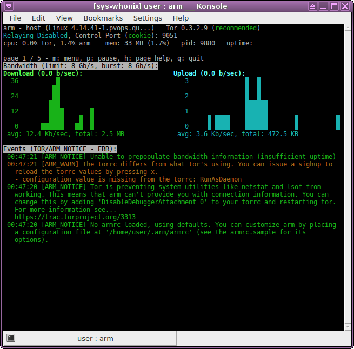Open the File menu
354x349 pixels.
click(15, 18)
